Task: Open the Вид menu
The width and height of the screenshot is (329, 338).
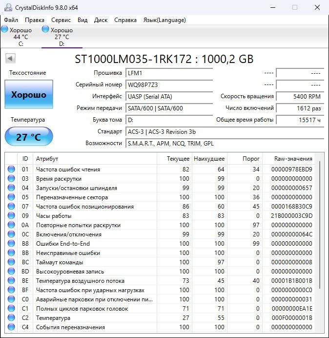Action: click(82, 20)
